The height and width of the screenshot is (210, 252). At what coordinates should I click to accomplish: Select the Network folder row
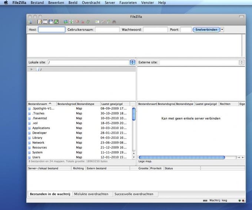coord(80,143)
